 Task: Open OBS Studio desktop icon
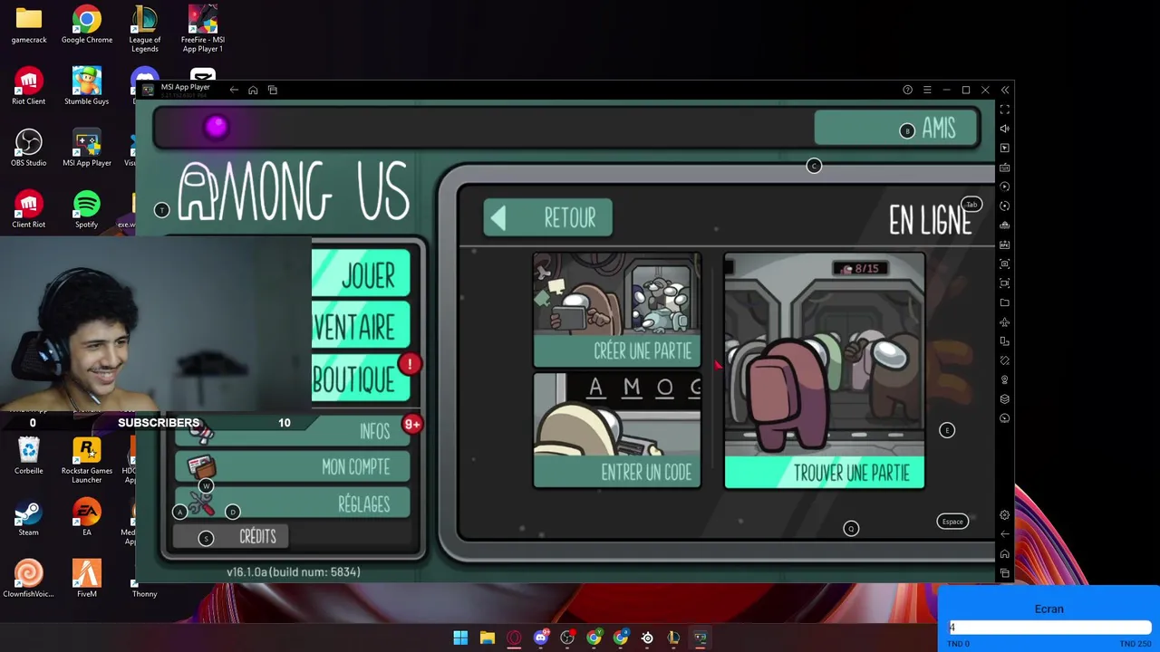coord(29,149)
